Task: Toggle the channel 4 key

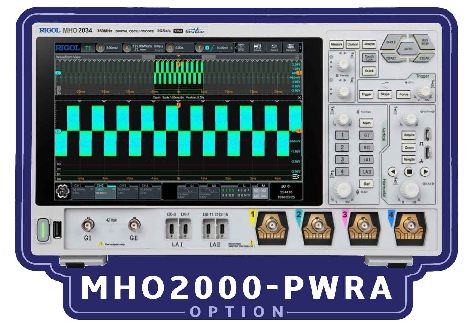Action: (342, 172)
